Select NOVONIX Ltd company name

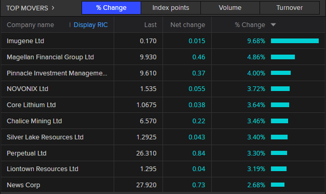pyautogui.click(x=28, y=89)
